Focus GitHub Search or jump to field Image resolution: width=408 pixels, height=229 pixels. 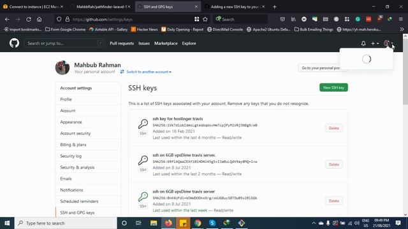64,43
